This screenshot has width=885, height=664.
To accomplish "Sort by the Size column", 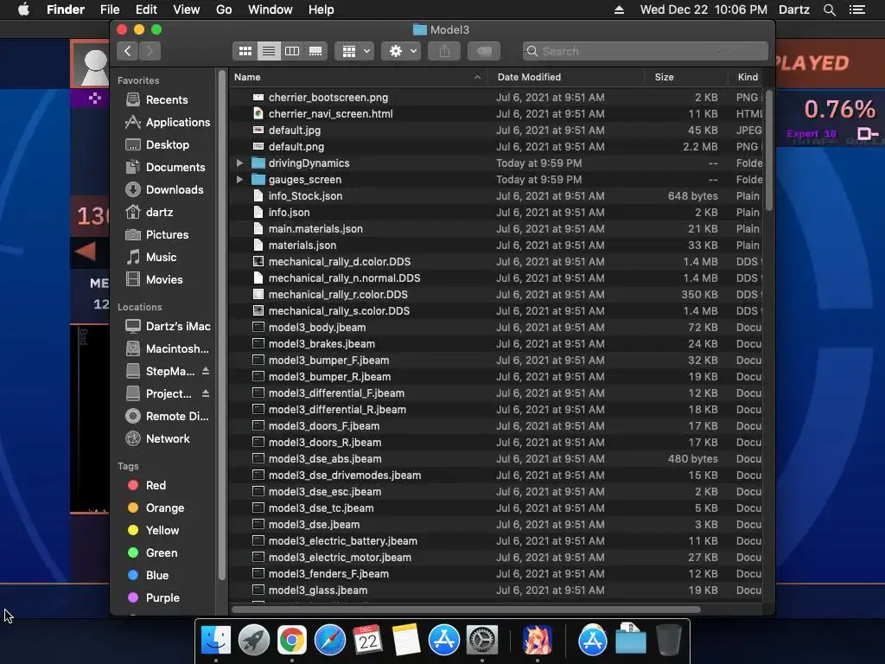I will (x=685, y=77).
